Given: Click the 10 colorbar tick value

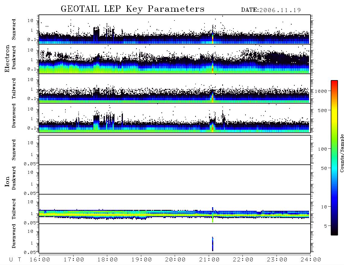Looking at the screenshot, I should click(x=324, y=207).
